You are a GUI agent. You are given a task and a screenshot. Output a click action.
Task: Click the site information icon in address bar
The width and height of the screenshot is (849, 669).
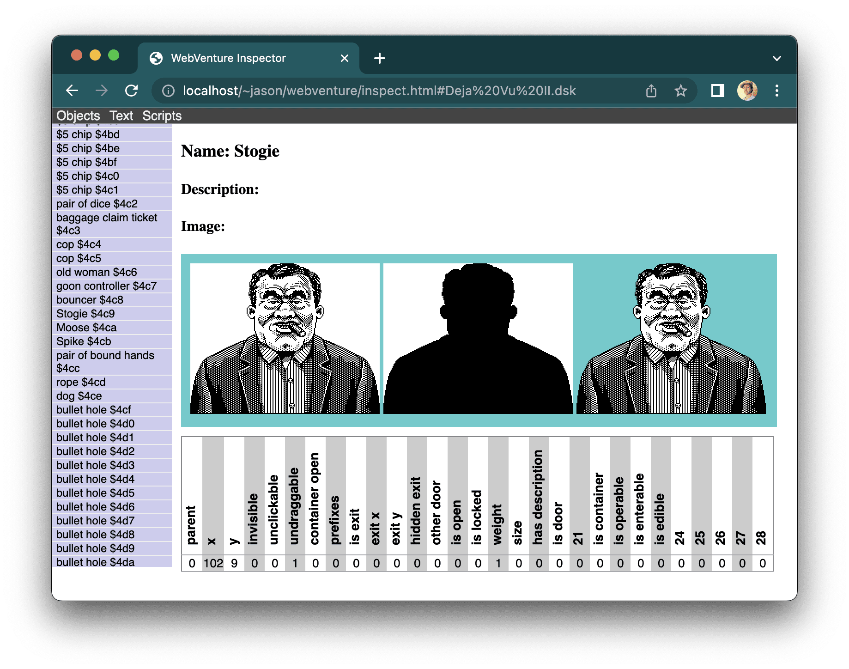pyautogui.click(x=168, y=91)
